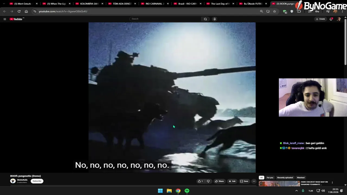
Task: Open the taskbar clock showing 20:35
Action: click(x=333, y=191)
